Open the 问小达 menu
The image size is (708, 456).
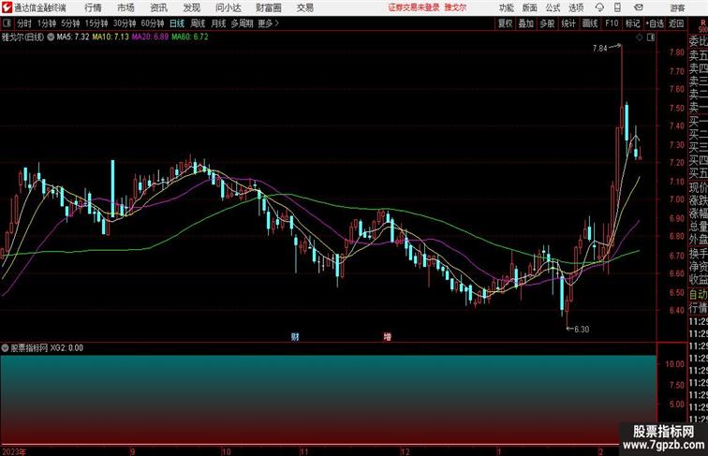tap(229, 7)
